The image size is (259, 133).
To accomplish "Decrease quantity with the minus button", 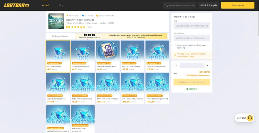I will 176,65.
